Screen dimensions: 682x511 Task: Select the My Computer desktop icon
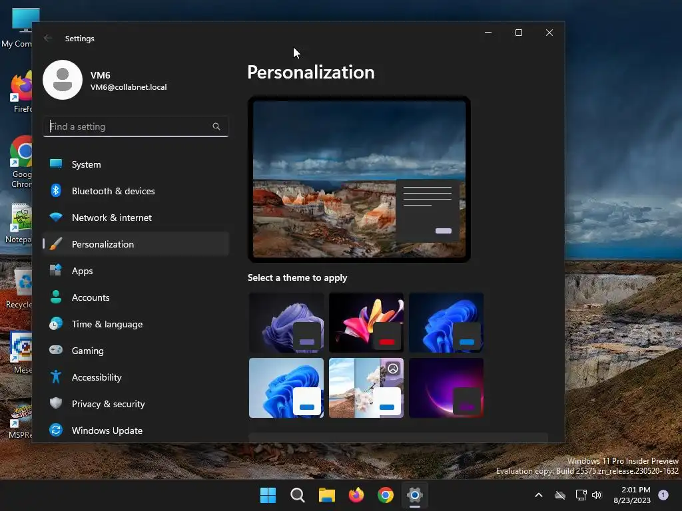pos(17,28)
